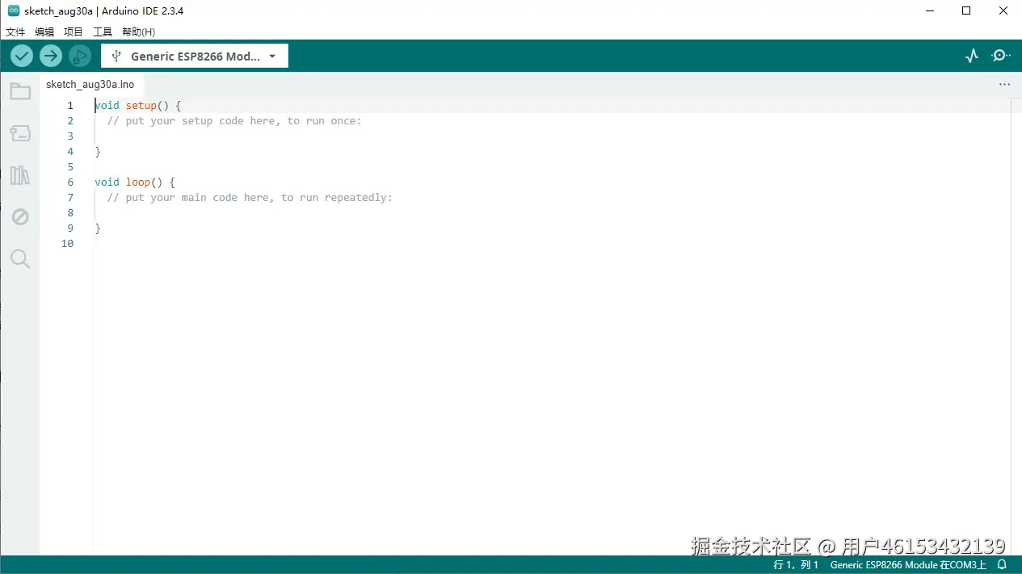Click the Arduino logo in title bar
The height and width of the screenshot is (574, 1022).
(x=13, y=10)
